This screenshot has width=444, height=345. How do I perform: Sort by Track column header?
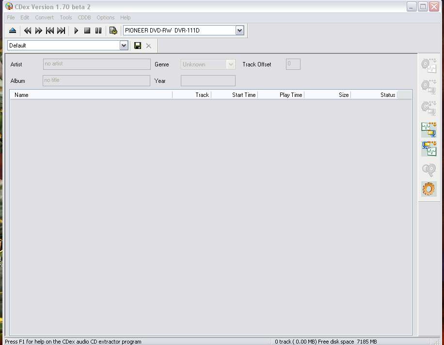[191, 95]
